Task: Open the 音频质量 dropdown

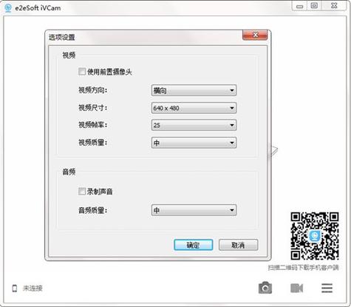Action: (194, 210)
